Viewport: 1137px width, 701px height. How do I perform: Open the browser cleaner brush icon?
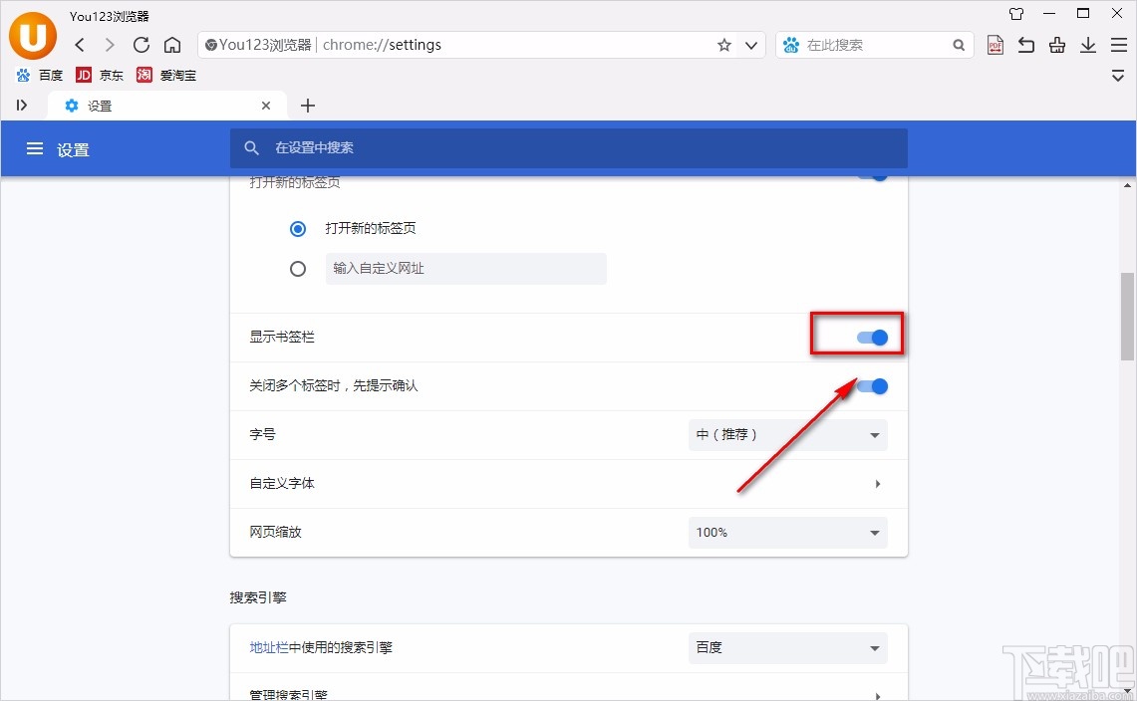[1056, 45]
